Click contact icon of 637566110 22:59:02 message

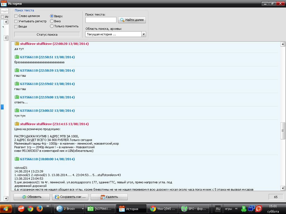point(17,84)
